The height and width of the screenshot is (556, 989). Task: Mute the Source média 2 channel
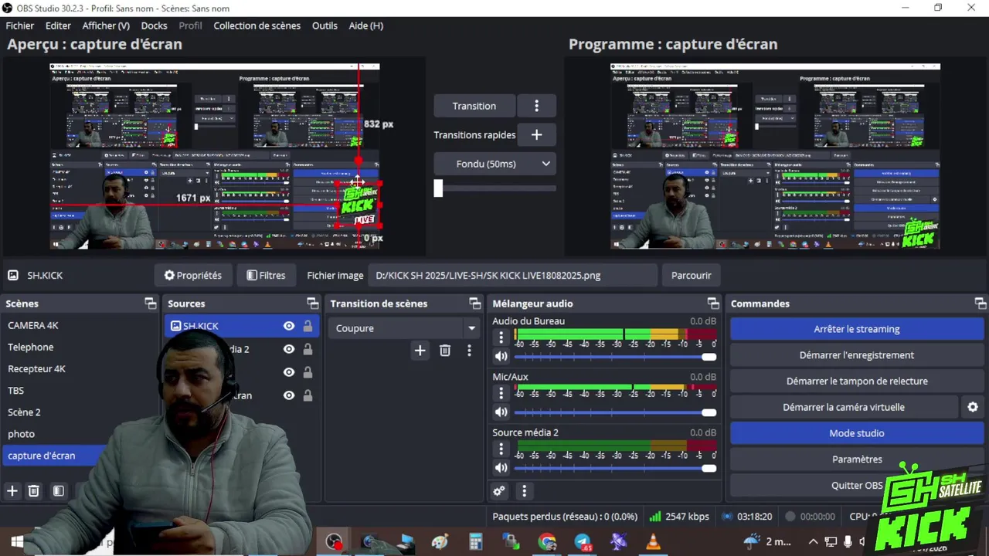(501, 468)
